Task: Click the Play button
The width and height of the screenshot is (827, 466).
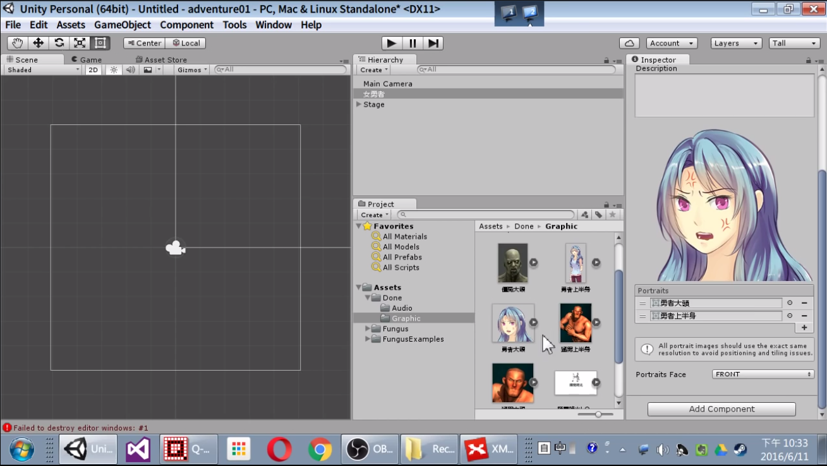Action: (x=392, y=43)
